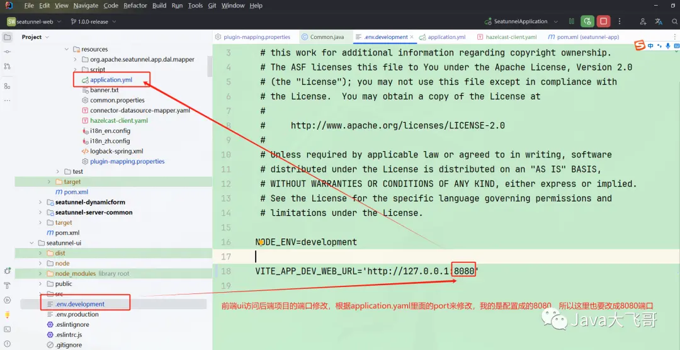Screen dimensions: 680x350
Task: Collapse the resources folder
Action: (67, 49)
